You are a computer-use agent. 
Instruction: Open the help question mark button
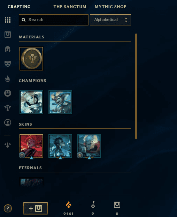point(8,208)
